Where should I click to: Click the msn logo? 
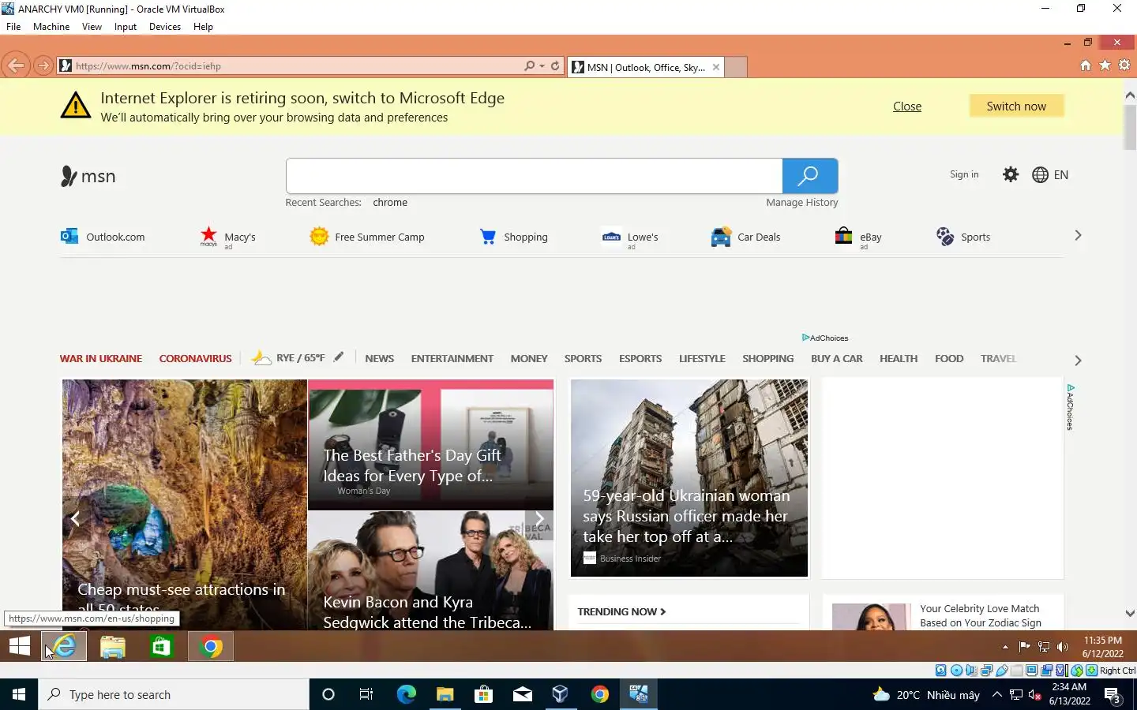tap(88, 176)
